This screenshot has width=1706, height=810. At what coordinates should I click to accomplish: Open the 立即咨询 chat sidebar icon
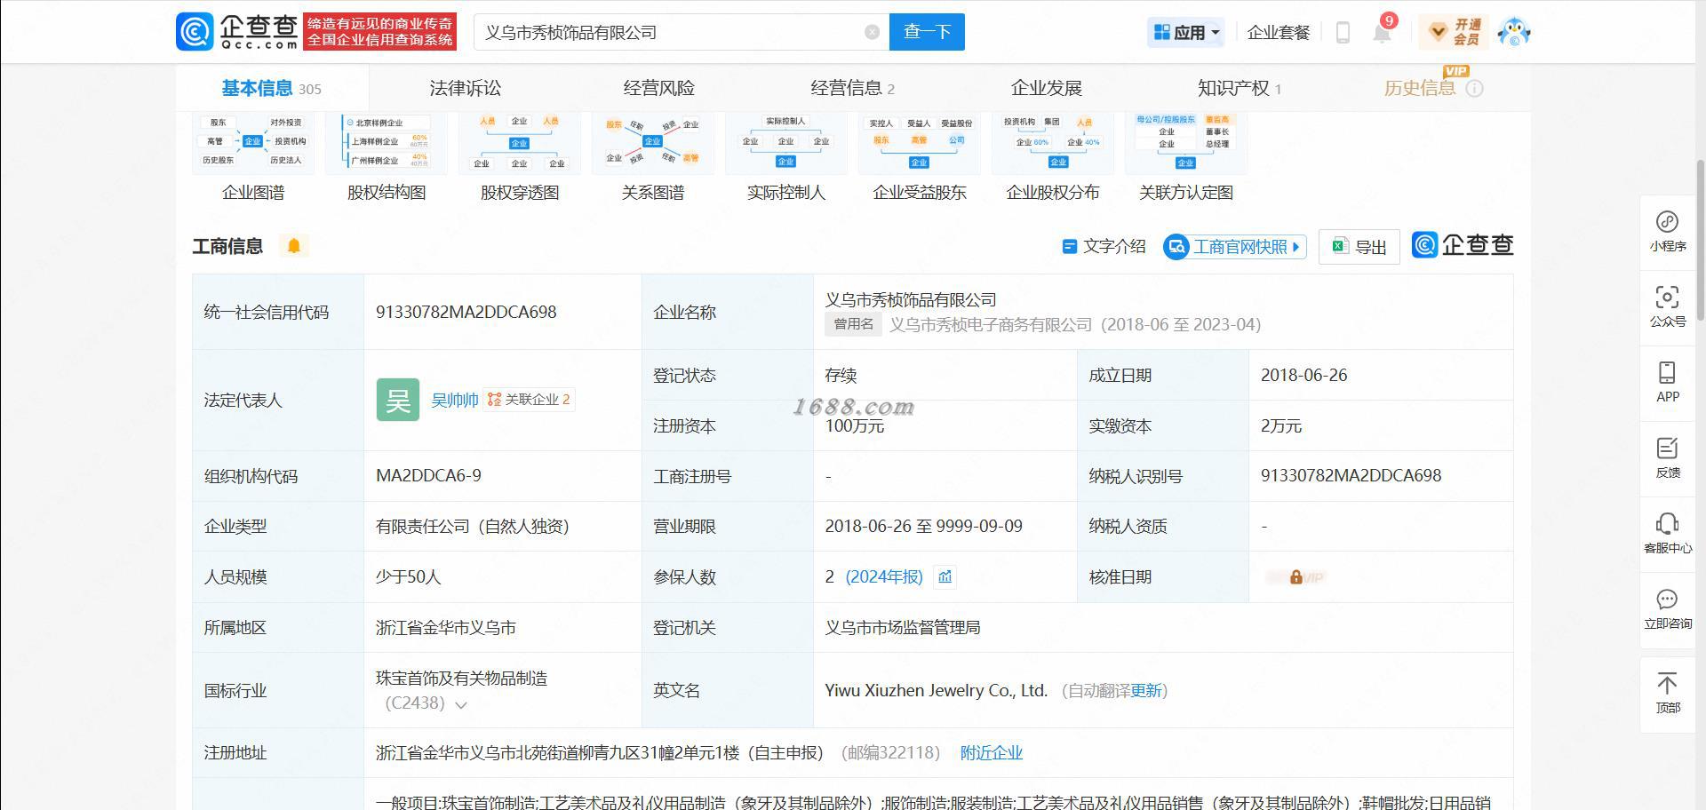[1667, 608]
